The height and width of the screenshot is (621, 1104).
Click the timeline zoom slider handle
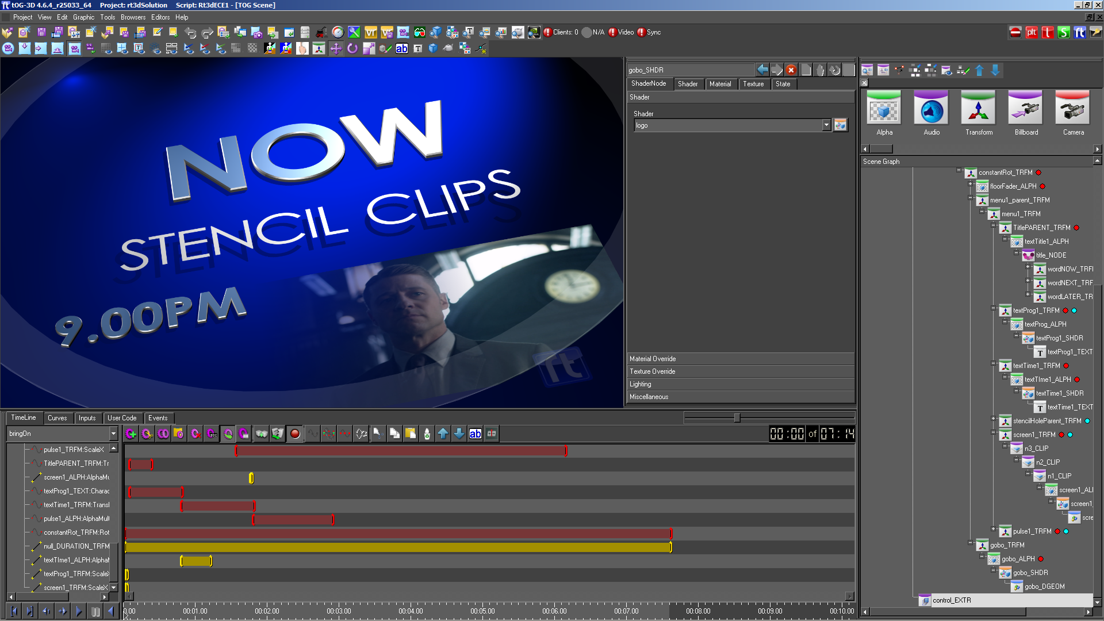click(737, 418)
